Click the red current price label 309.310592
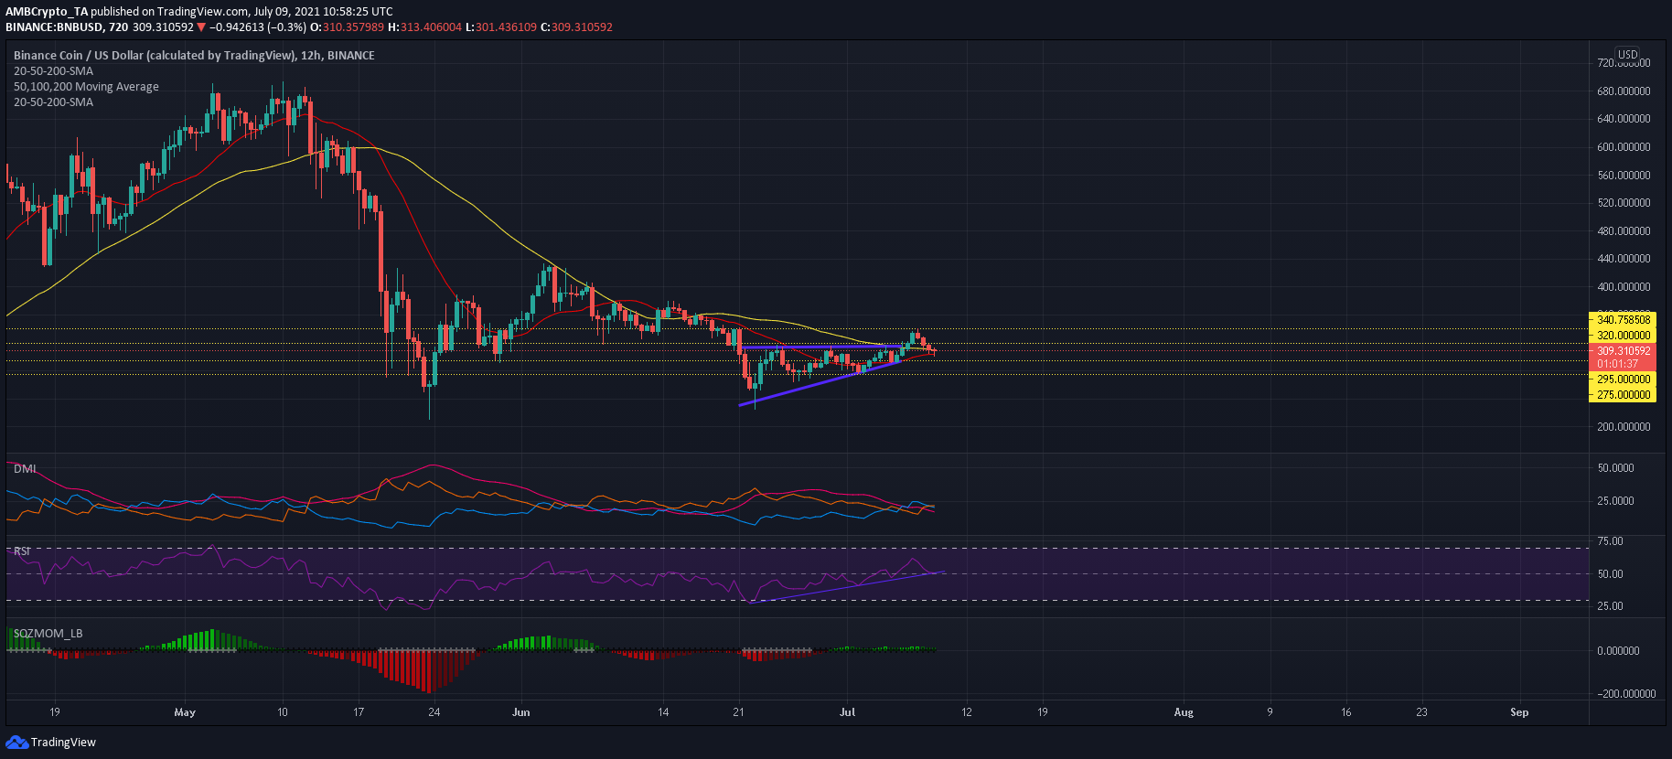1672x759 pixels. pos(1624,350)
